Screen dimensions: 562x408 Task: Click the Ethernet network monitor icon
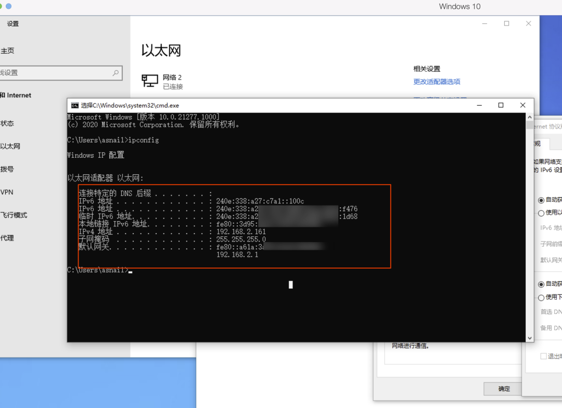[150, 81]
